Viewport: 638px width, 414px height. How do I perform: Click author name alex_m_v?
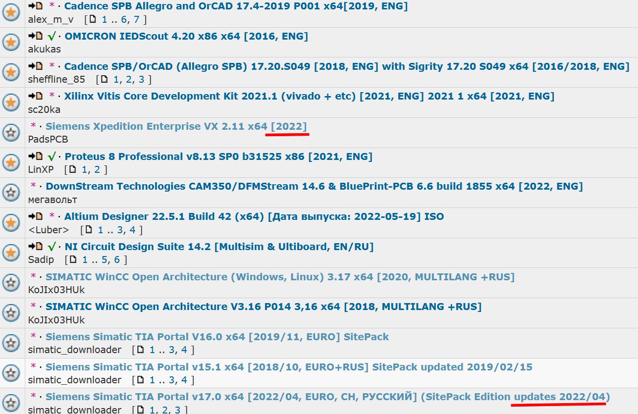tap(51, 20)
